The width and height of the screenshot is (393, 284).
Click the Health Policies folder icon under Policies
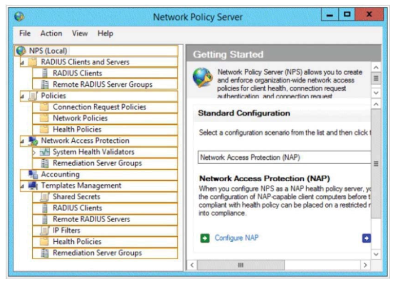coord(45,129)
